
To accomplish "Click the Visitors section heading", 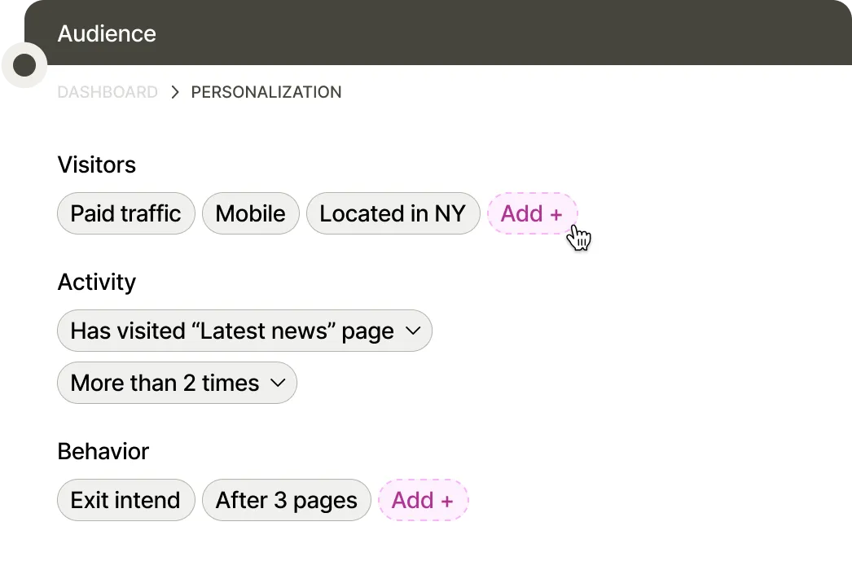I will click(x=97, y=164).
